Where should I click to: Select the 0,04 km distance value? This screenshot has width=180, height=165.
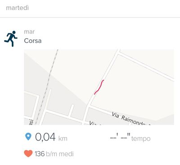[x=45, y=137]
